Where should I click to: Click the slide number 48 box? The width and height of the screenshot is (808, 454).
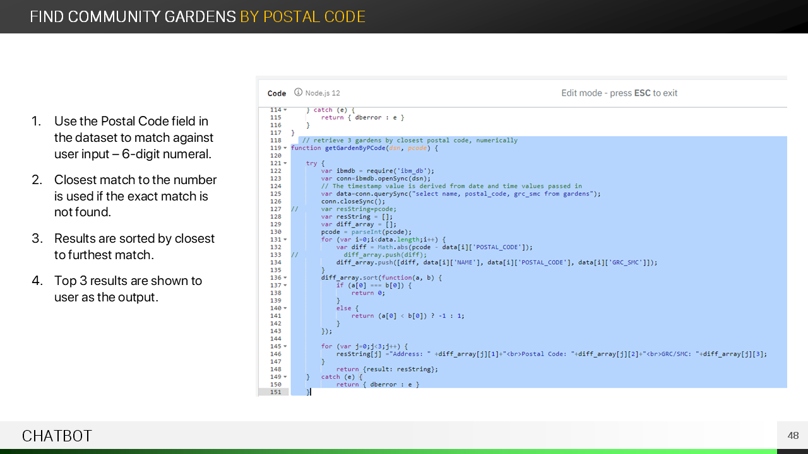click(793, 436)
